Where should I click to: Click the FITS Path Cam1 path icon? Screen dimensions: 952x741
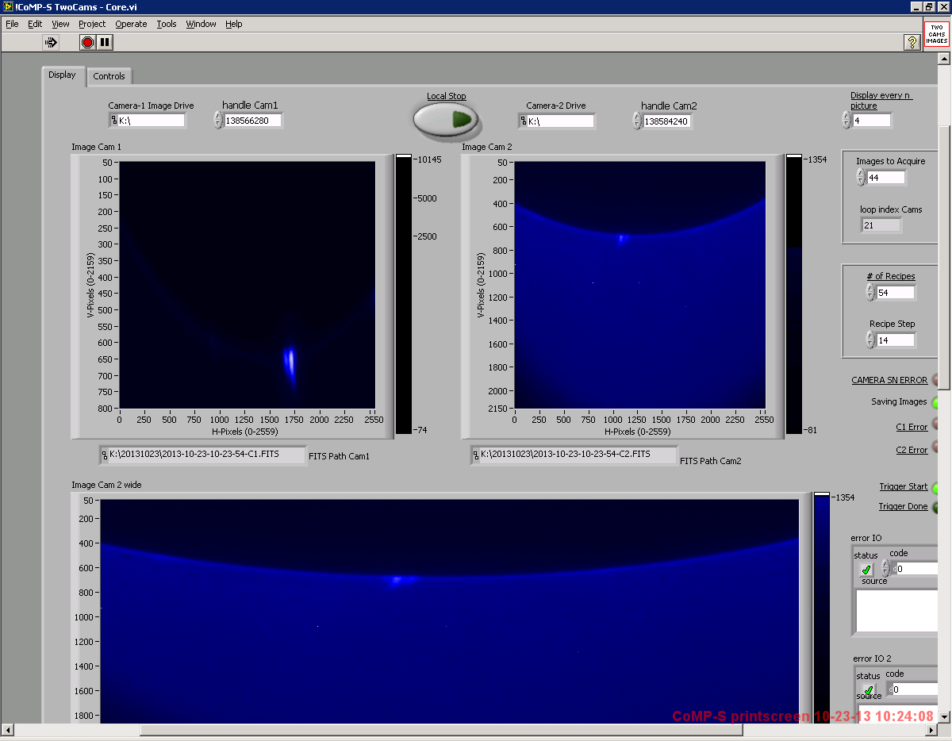(x=105, y=455)
